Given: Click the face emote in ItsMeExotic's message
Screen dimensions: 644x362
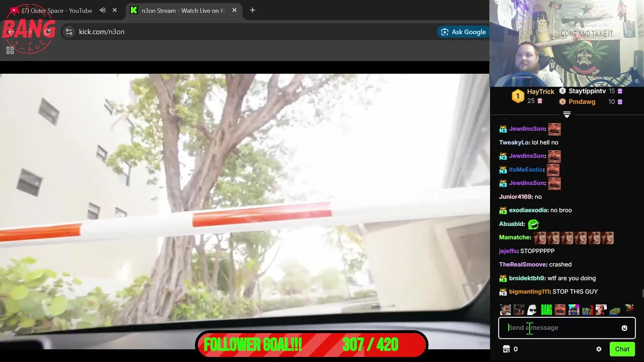Looking at the screenshot, I should pos(553,169).
